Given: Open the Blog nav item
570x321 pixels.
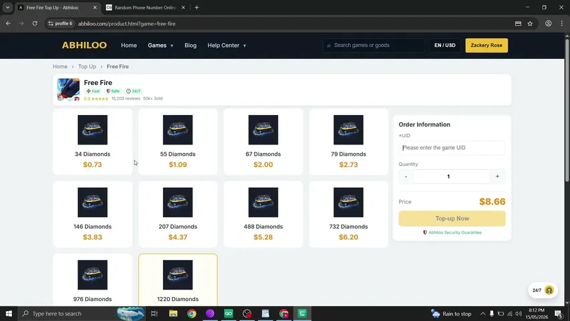Looking at the screenshot, I should (190, 45).
